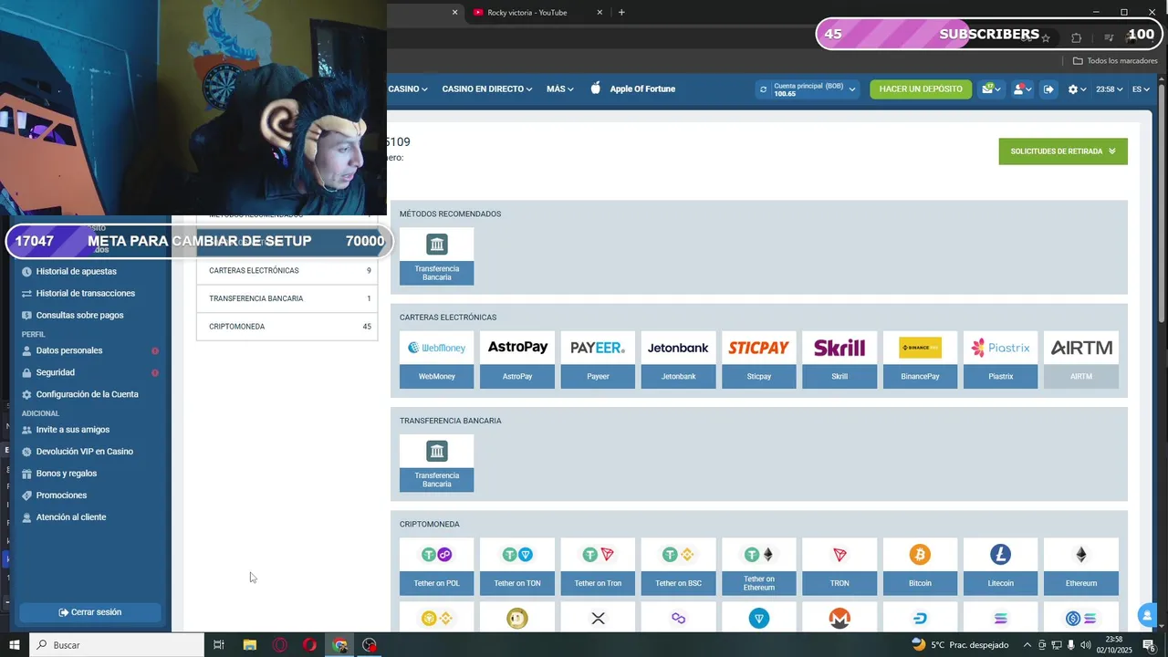Screen dimensions: 1168x657
Task: Pick Payeer as withdrawal method
Action: [598, 360]
